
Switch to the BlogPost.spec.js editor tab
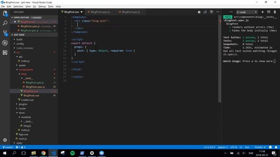pos(131,12)
